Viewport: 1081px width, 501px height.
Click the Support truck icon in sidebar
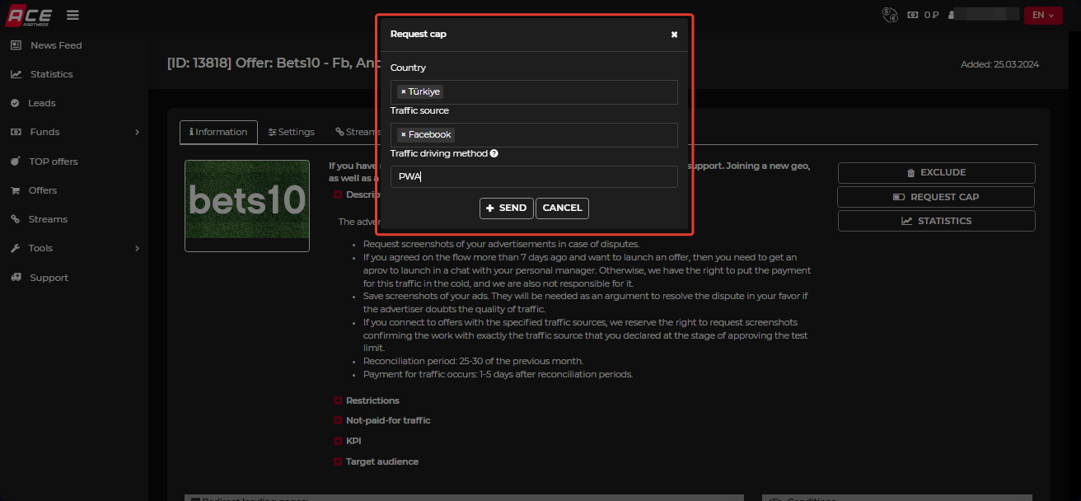point(16,278)
